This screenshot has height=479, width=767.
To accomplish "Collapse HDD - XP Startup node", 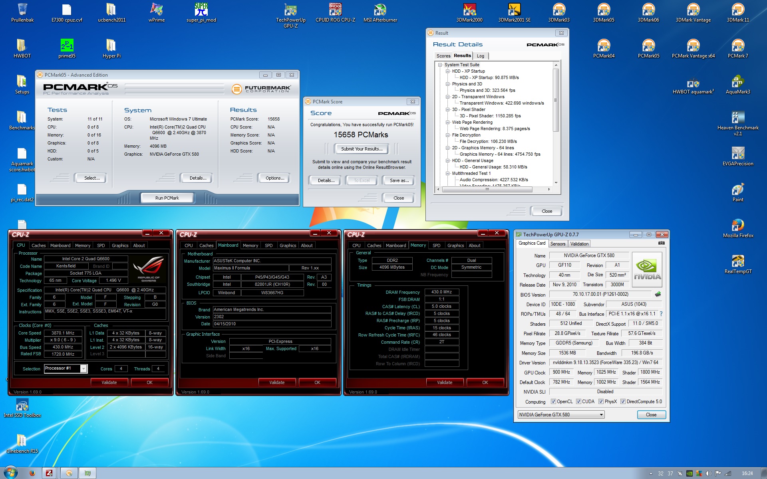I will pos(448,71).
